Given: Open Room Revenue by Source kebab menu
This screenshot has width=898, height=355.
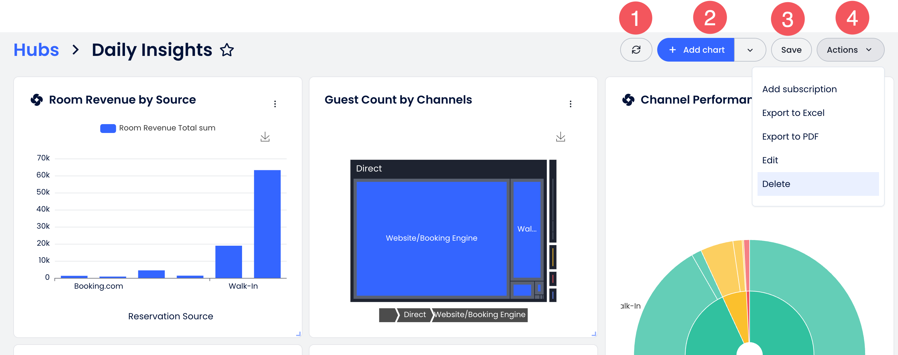Looking at the screenshot, I should tap(275, 104).
